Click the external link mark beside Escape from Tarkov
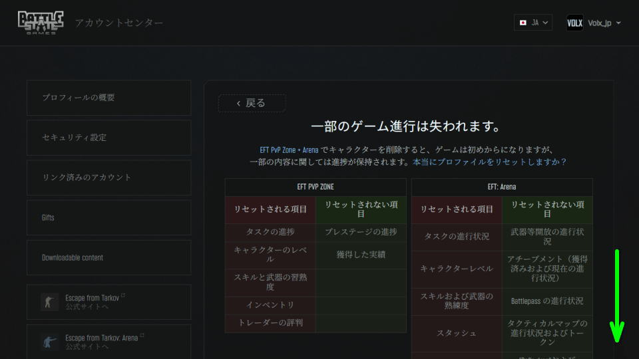Viewport: 639px width, 359px height. pyautogui.click(x=123, y=295)
